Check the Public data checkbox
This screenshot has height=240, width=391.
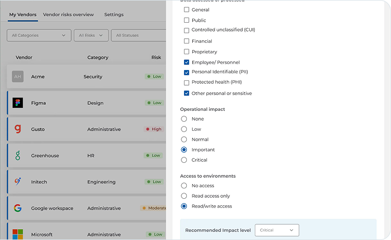pos(186,20)
